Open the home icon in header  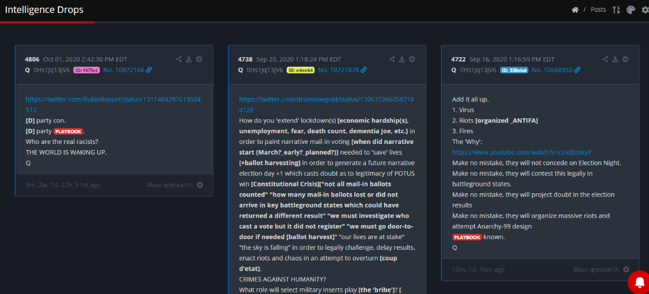click(575, 10)
